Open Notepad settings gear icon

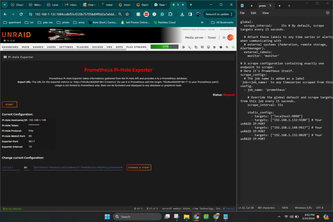coord(328,13)
